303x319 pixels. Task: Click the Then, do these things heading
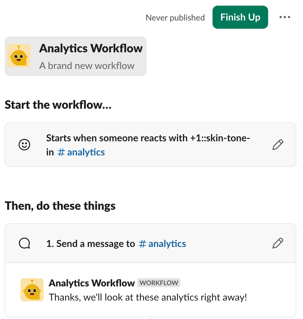(60, 206)
